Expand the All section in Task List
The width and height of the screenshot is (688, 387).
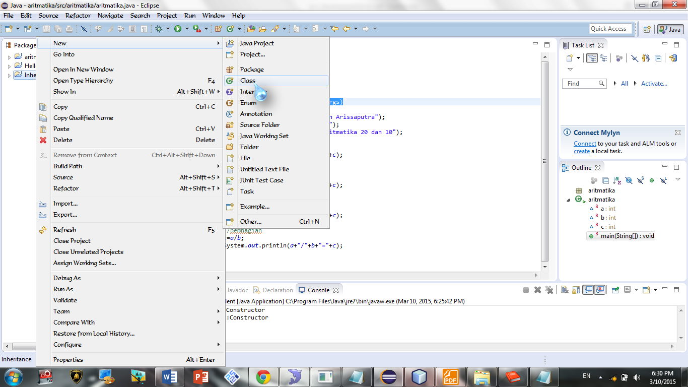pos(616,83)
